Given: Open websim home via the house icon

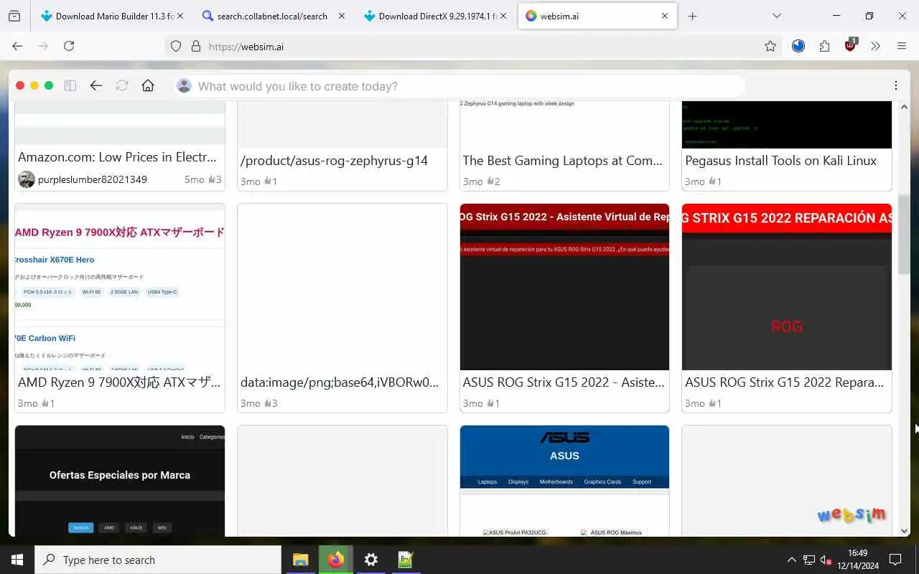Looking at the screenshot, I should pyautogui.click(x=148, y=85).
